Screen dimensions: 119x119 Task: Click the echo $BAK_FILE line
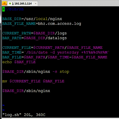coord(19,62)
